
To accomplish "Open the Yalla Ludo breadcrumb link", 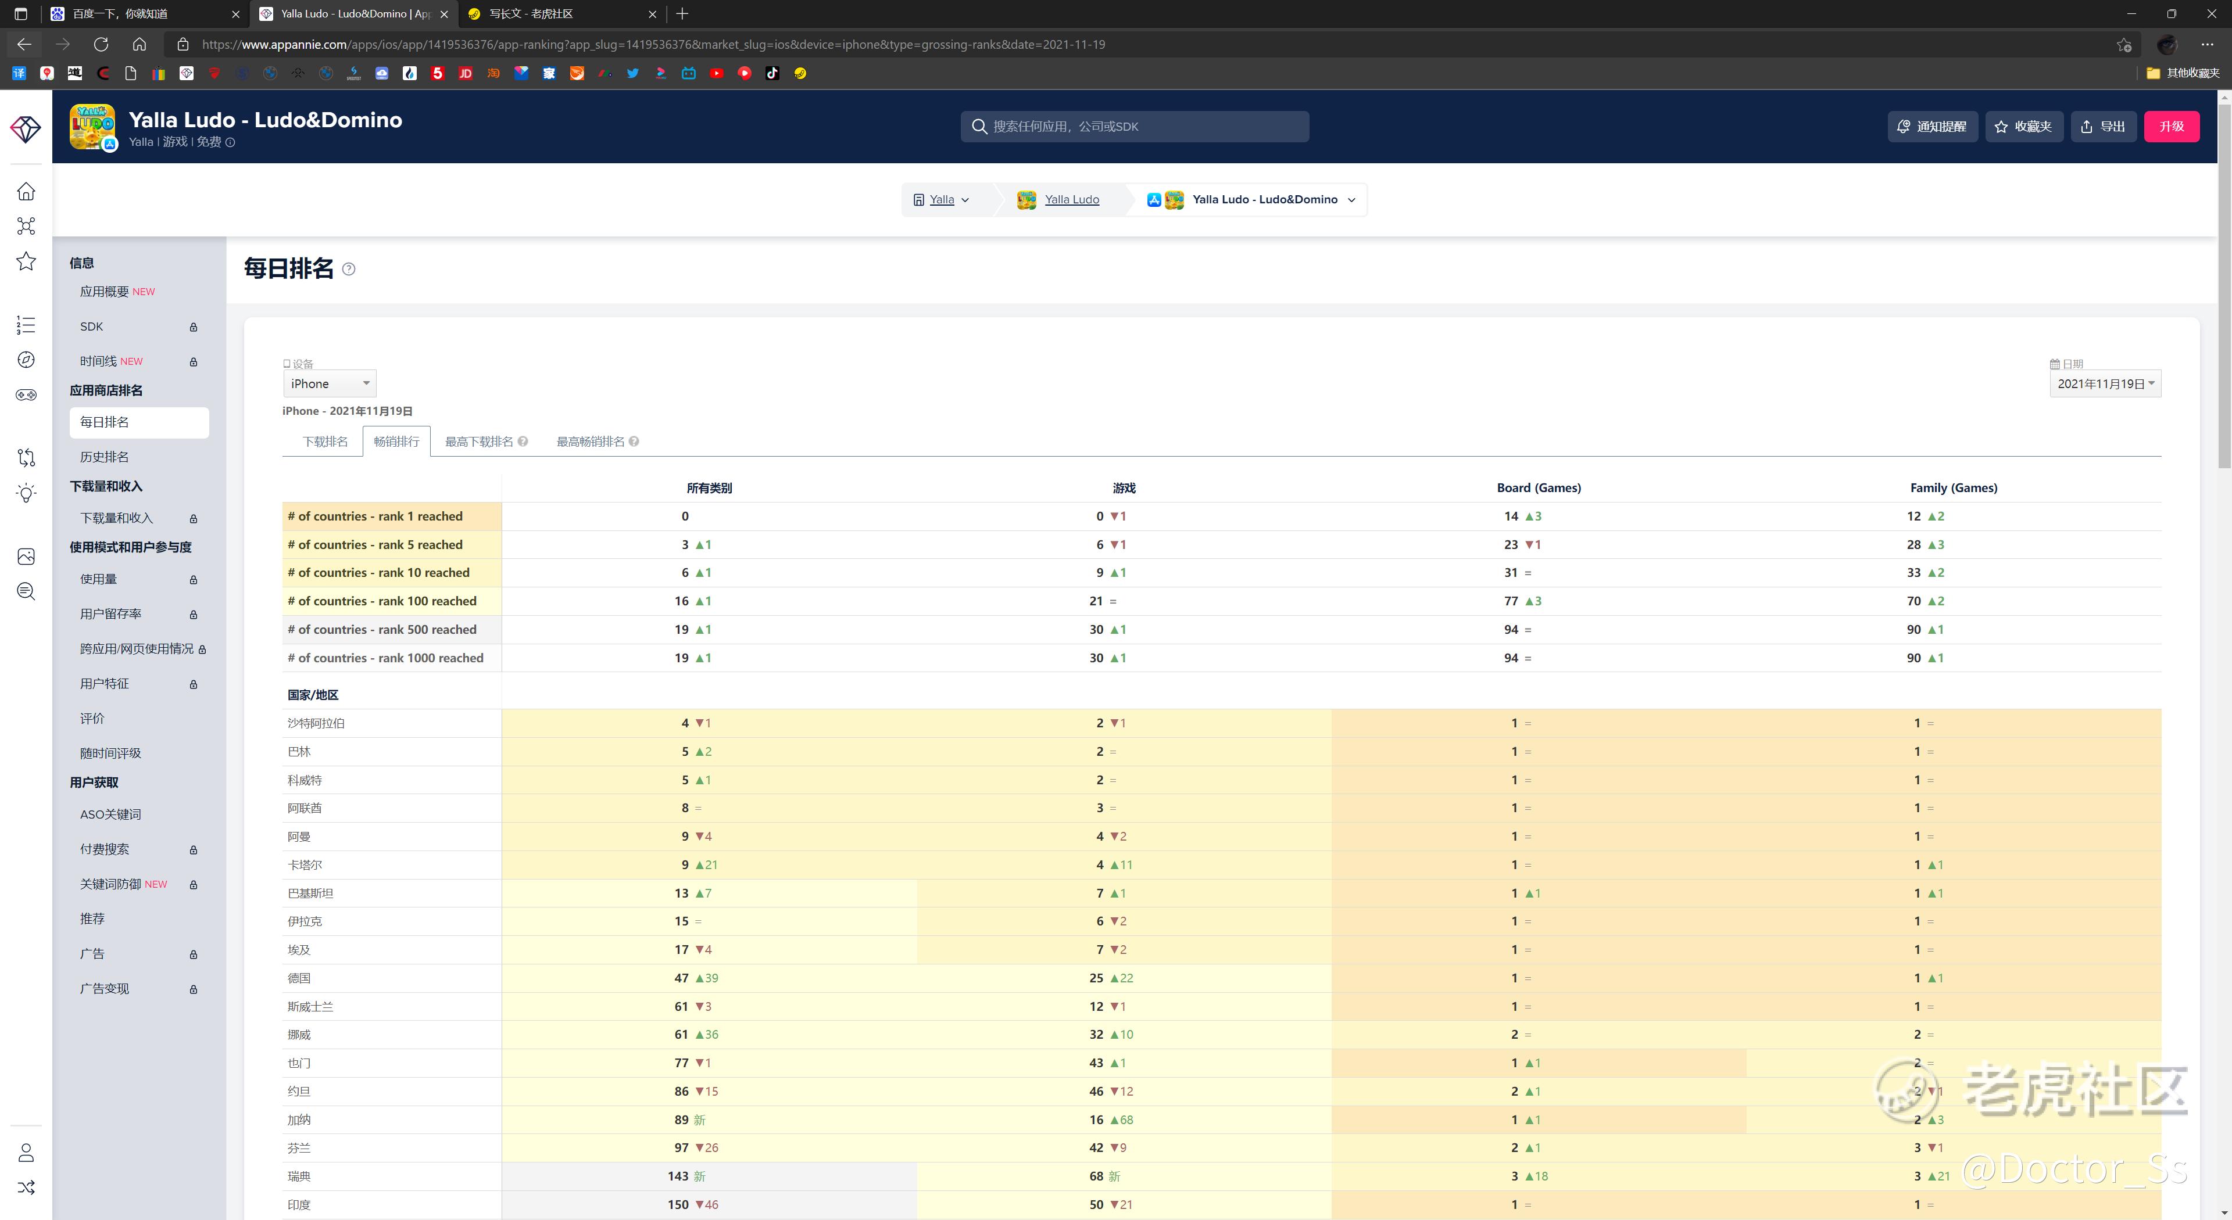I will (1071, 200).
